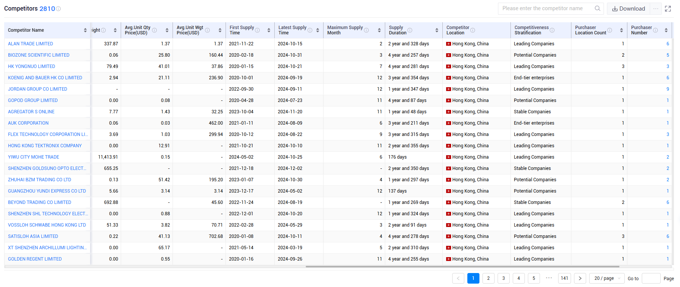Show info for Maximum Supply Month
The width and height of the screenshot is (680, 287).
pyautogui.click(x=366, y=30)
